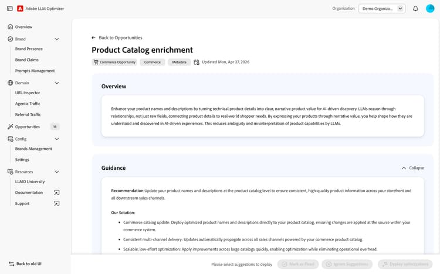The width and height of the screenshot is (440, 274).
Task: Open Settings under Config
Action: click(22, 159)
